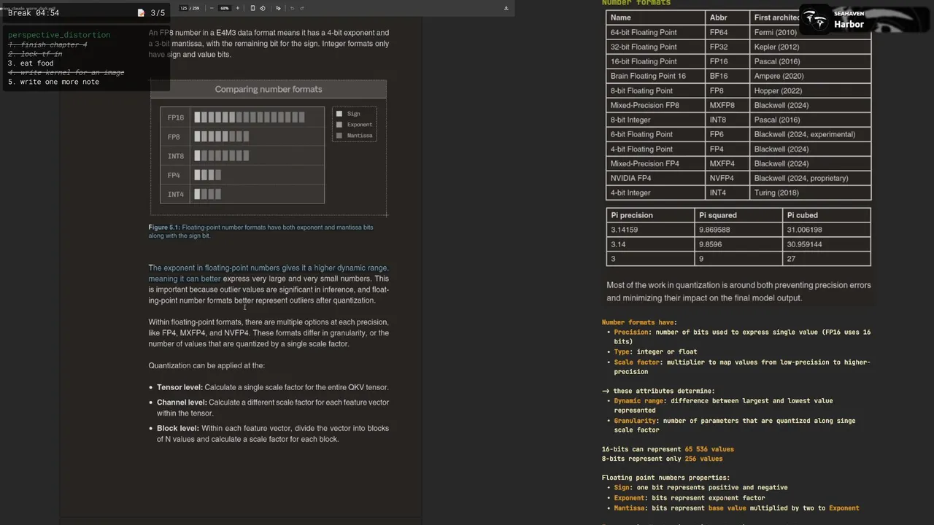Image resolution: width=934 pixels, height=525 pixels.
Task: Zoom in the PDF with plus button
Action: coord(237,8)
